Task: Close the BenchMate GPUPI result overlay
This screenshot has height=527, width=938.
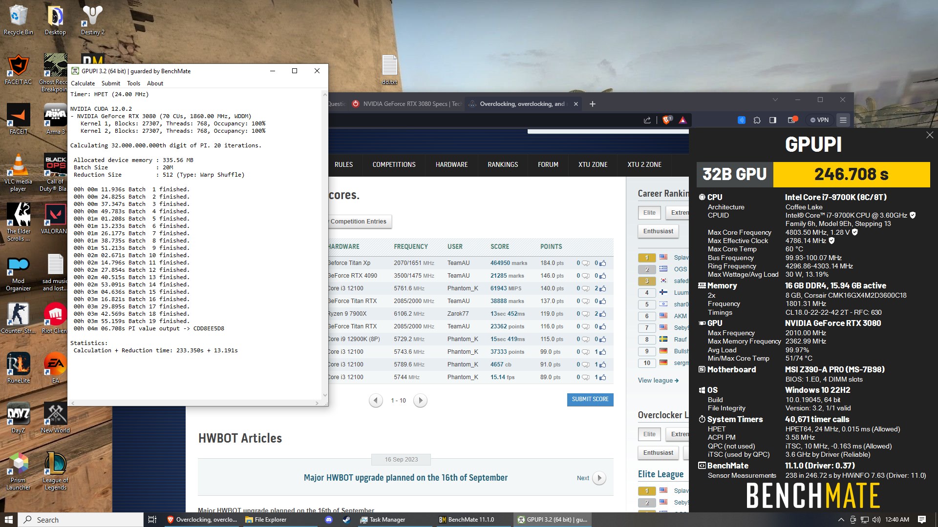Action: (929, 135)
